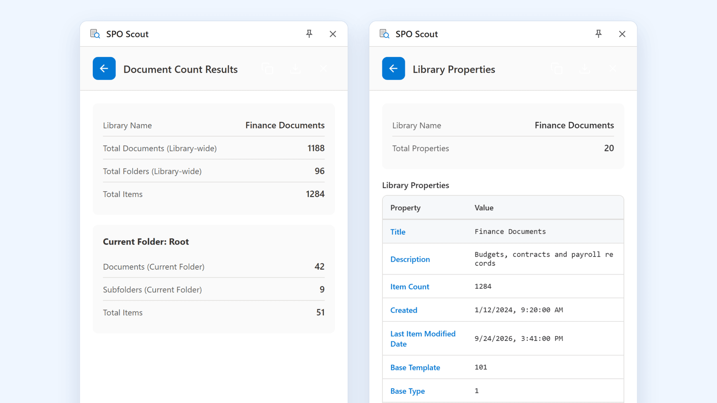The image size is (717, 403).
Task: Select current folder Total Items value 51
Action: click(320, 313)
